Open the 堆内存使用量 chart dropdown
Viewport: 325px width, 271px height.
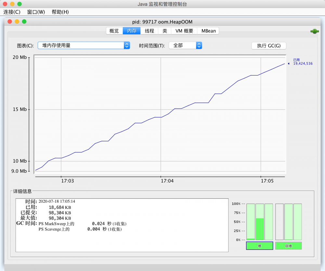(x=83, y=45)
